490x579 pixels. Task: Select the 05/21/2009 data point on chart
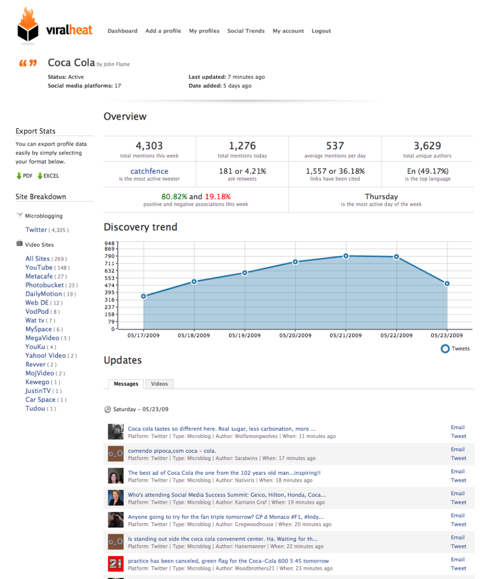click(346, 256)
